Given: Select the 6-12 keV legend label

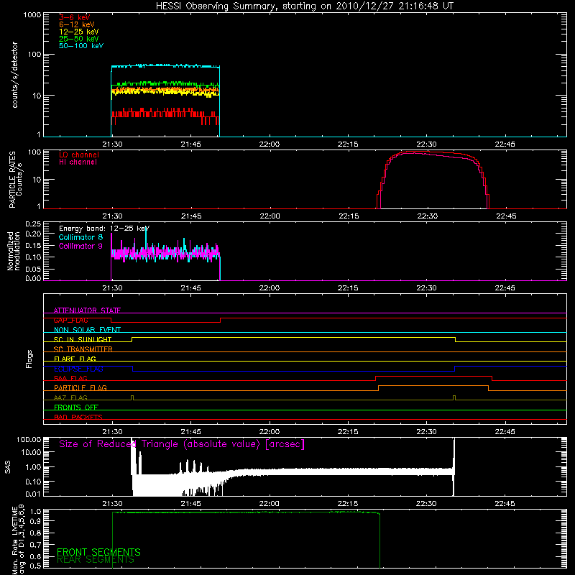Looking at the screenshot, I should click(x=77, y=24).
